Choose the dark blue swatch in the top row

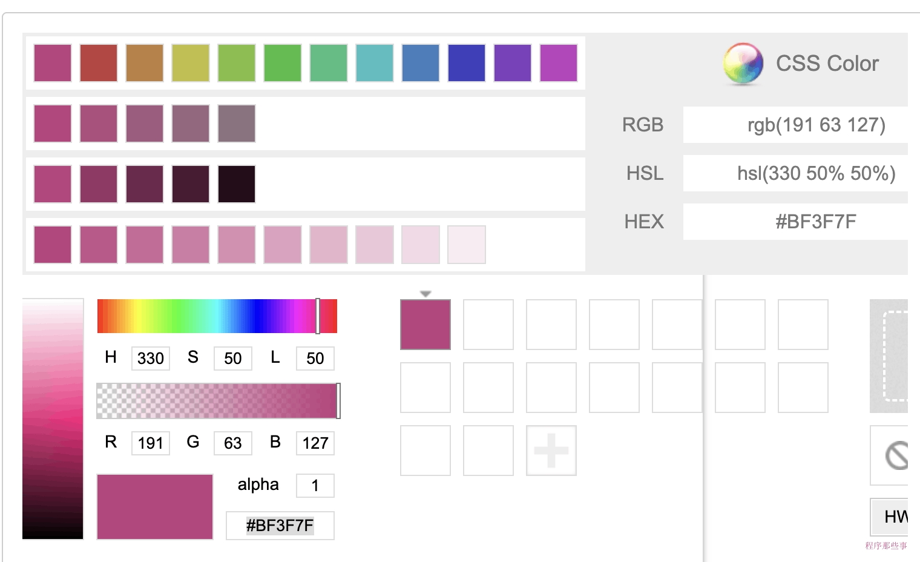(x=467, y=63)
